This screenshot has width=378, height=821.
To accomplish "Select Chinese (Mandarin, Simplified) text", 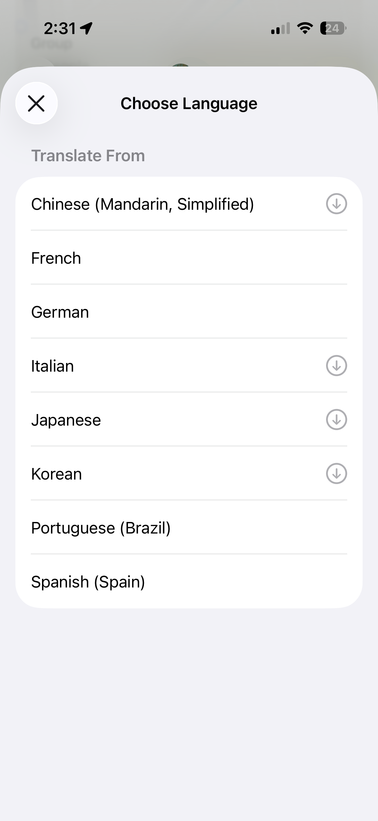I will tap(142, 204).
